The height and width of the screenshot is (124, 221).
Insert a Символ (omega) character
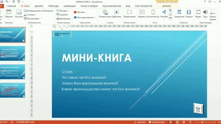click(x=189, y=14)
